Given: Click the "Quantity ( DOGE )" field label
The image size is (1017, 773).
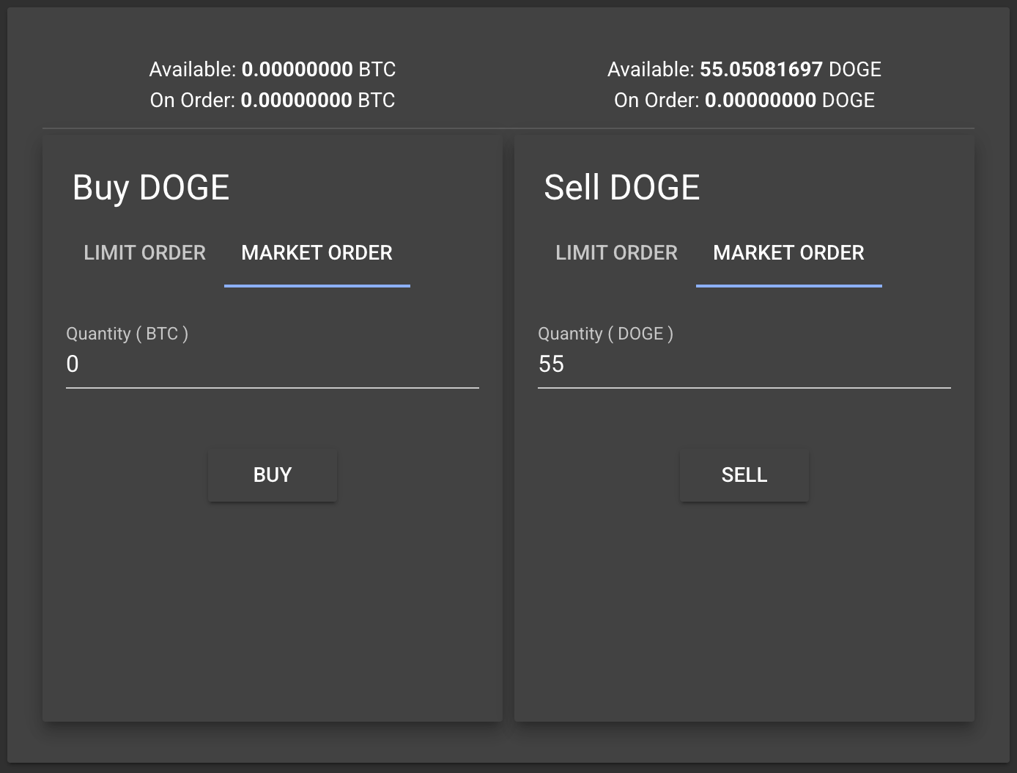Looking at the screenshot, I should pyautogui.click(x=605, y=334).
